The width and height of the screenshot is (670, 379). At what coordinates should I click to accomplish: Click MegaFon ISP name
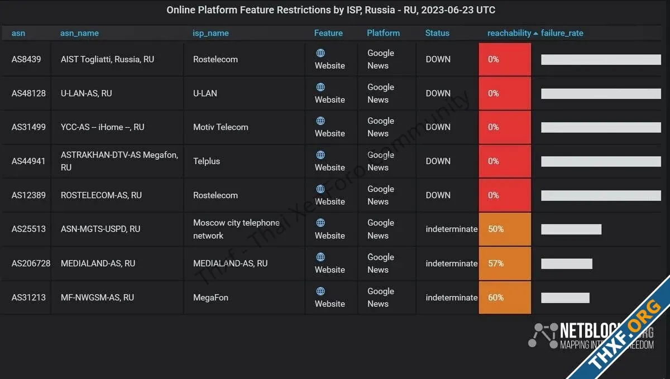tap(210, 298)
